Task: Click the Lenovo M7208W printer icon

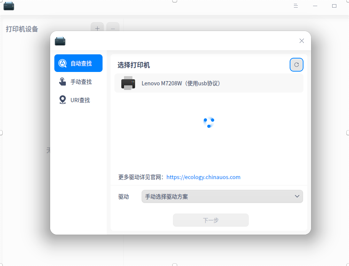Action: (x=128, y=83)
